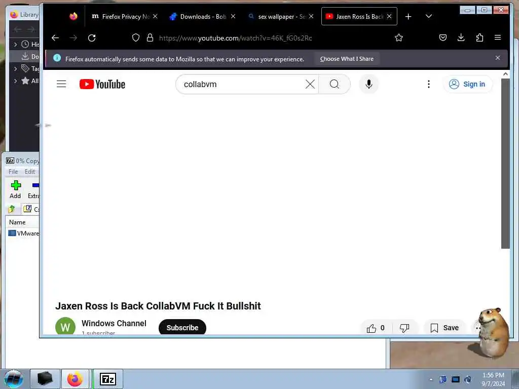Dislike the video with thumbs down

click(x=404, y=328)
